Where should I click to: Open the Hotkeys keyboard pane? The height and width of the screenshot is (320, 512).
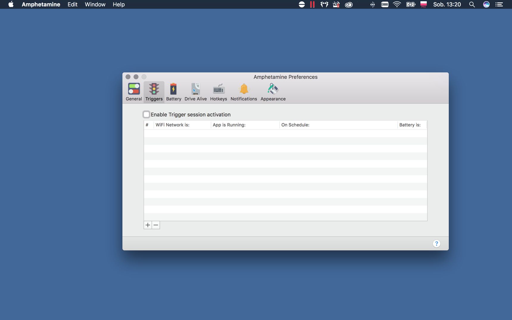(218, 92)
